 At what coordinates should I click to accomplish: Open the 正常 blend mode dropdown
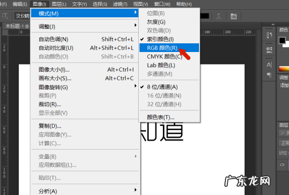(284, 143)
